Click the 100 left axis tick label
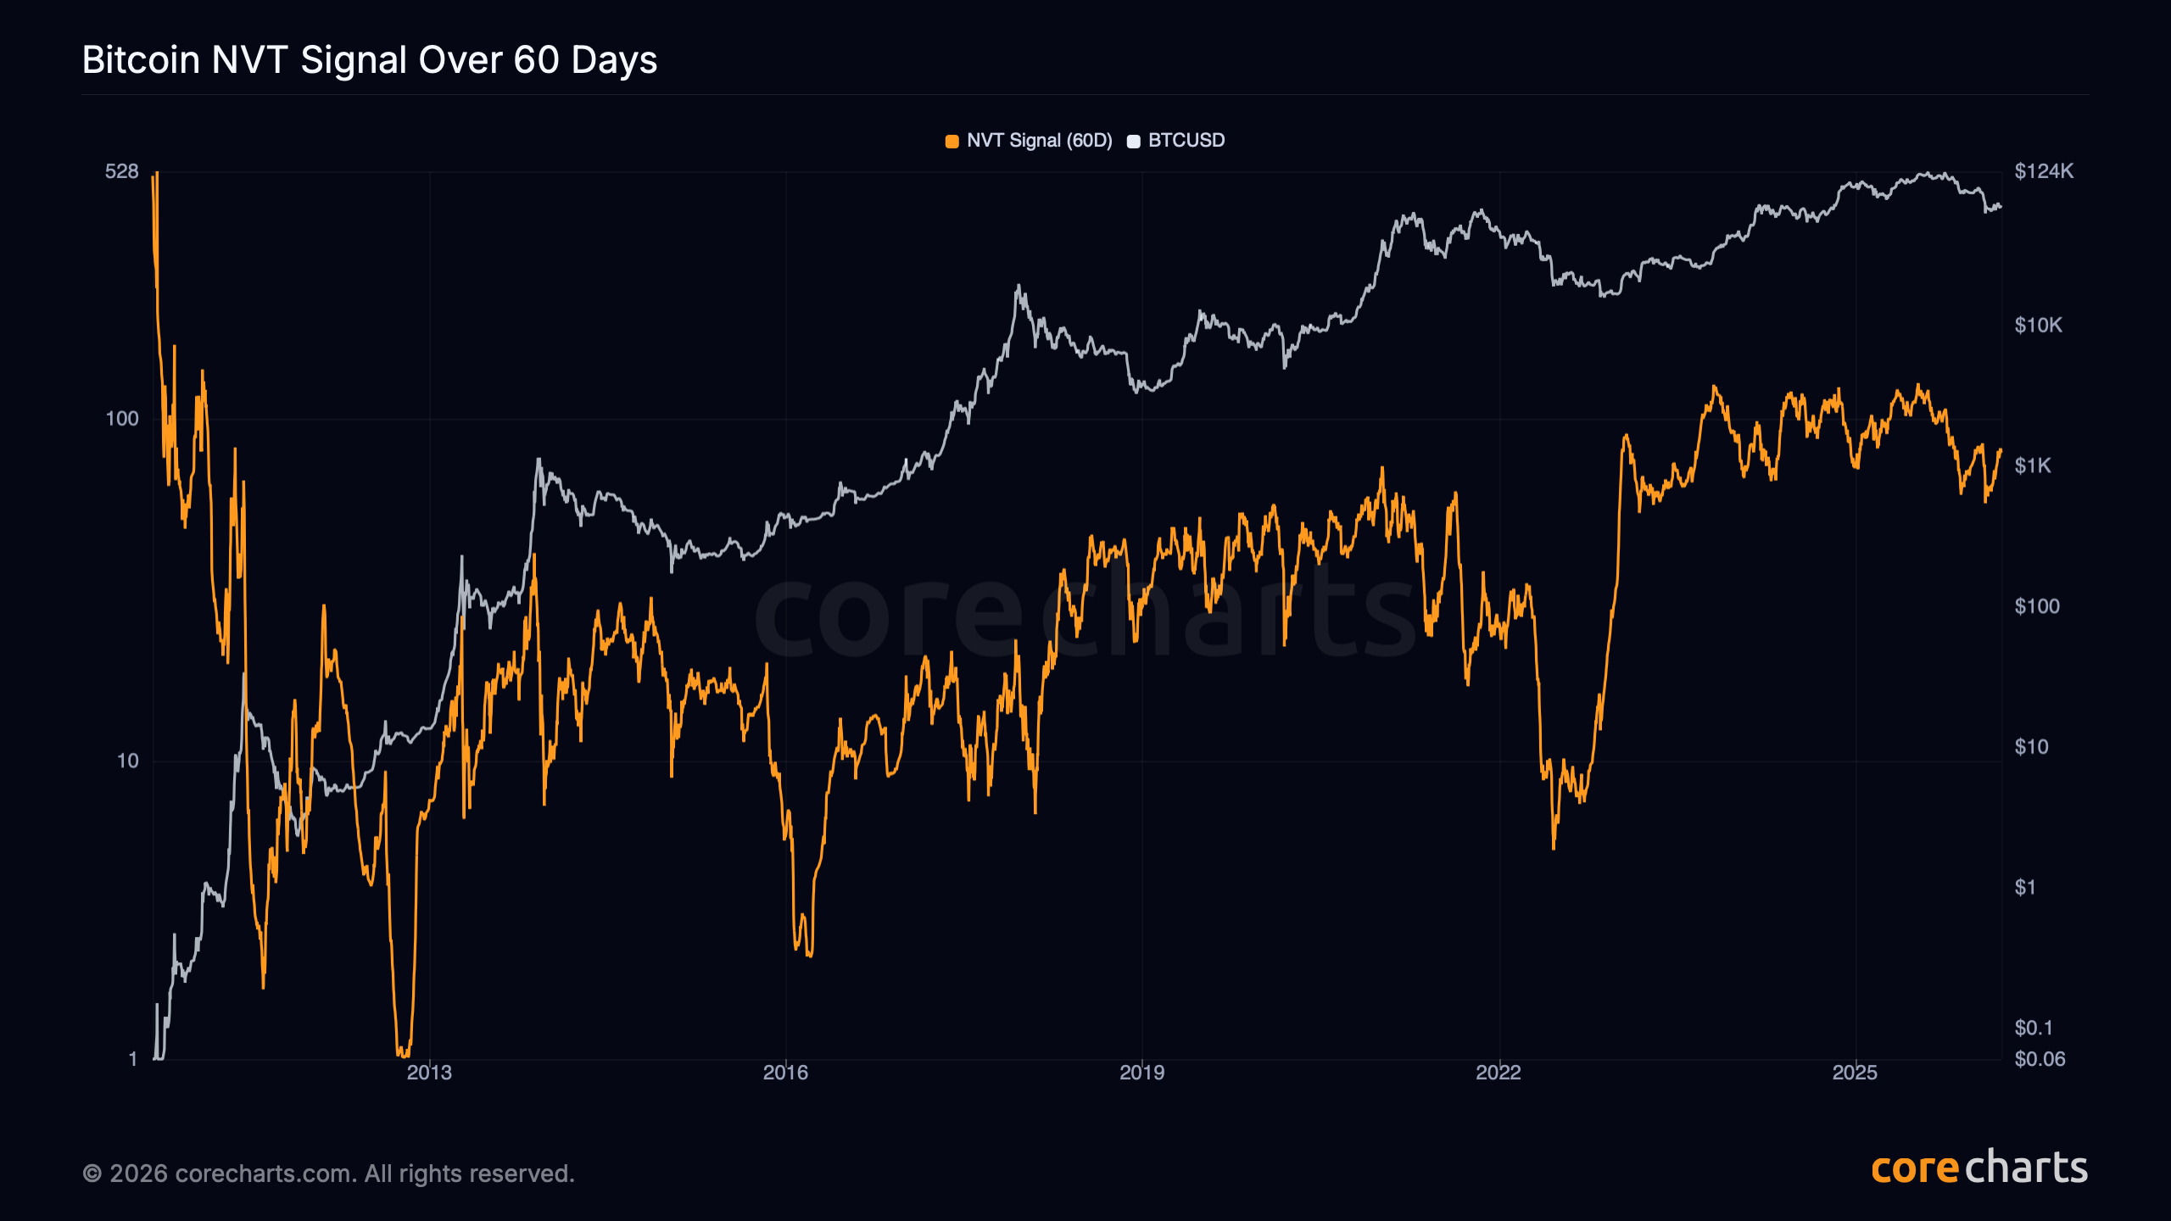The height and width of the screenshot is (1221, 2171). (x=121, y=419)
